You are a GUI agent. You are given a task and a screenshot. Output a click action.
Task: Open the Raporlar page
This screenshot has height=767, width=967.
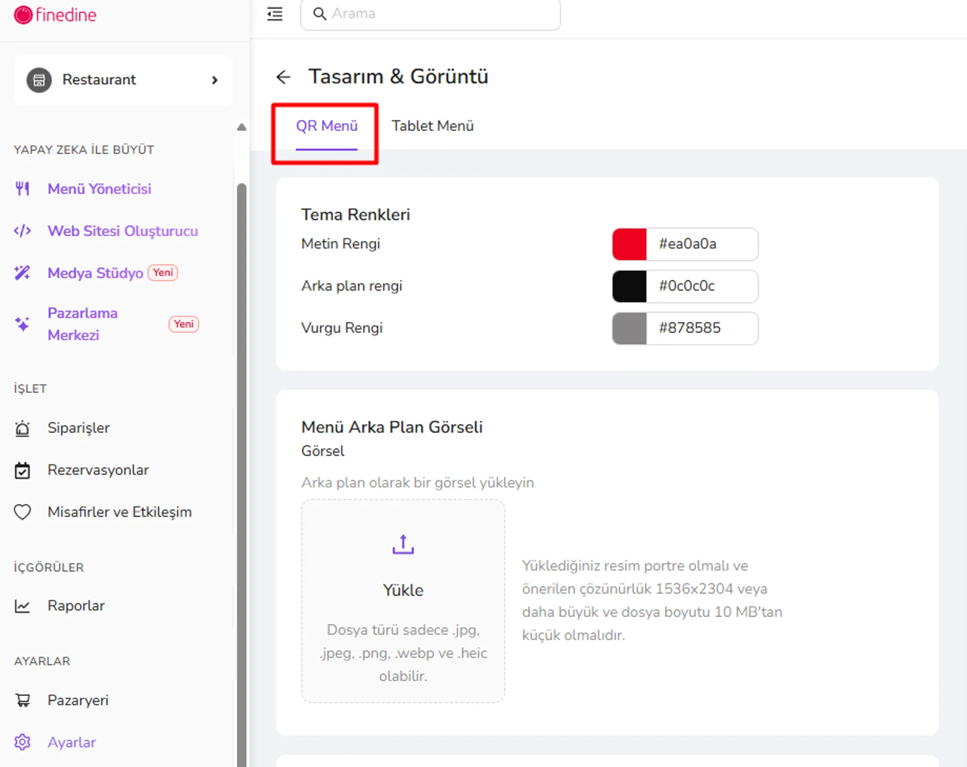(x=76, y=605)
